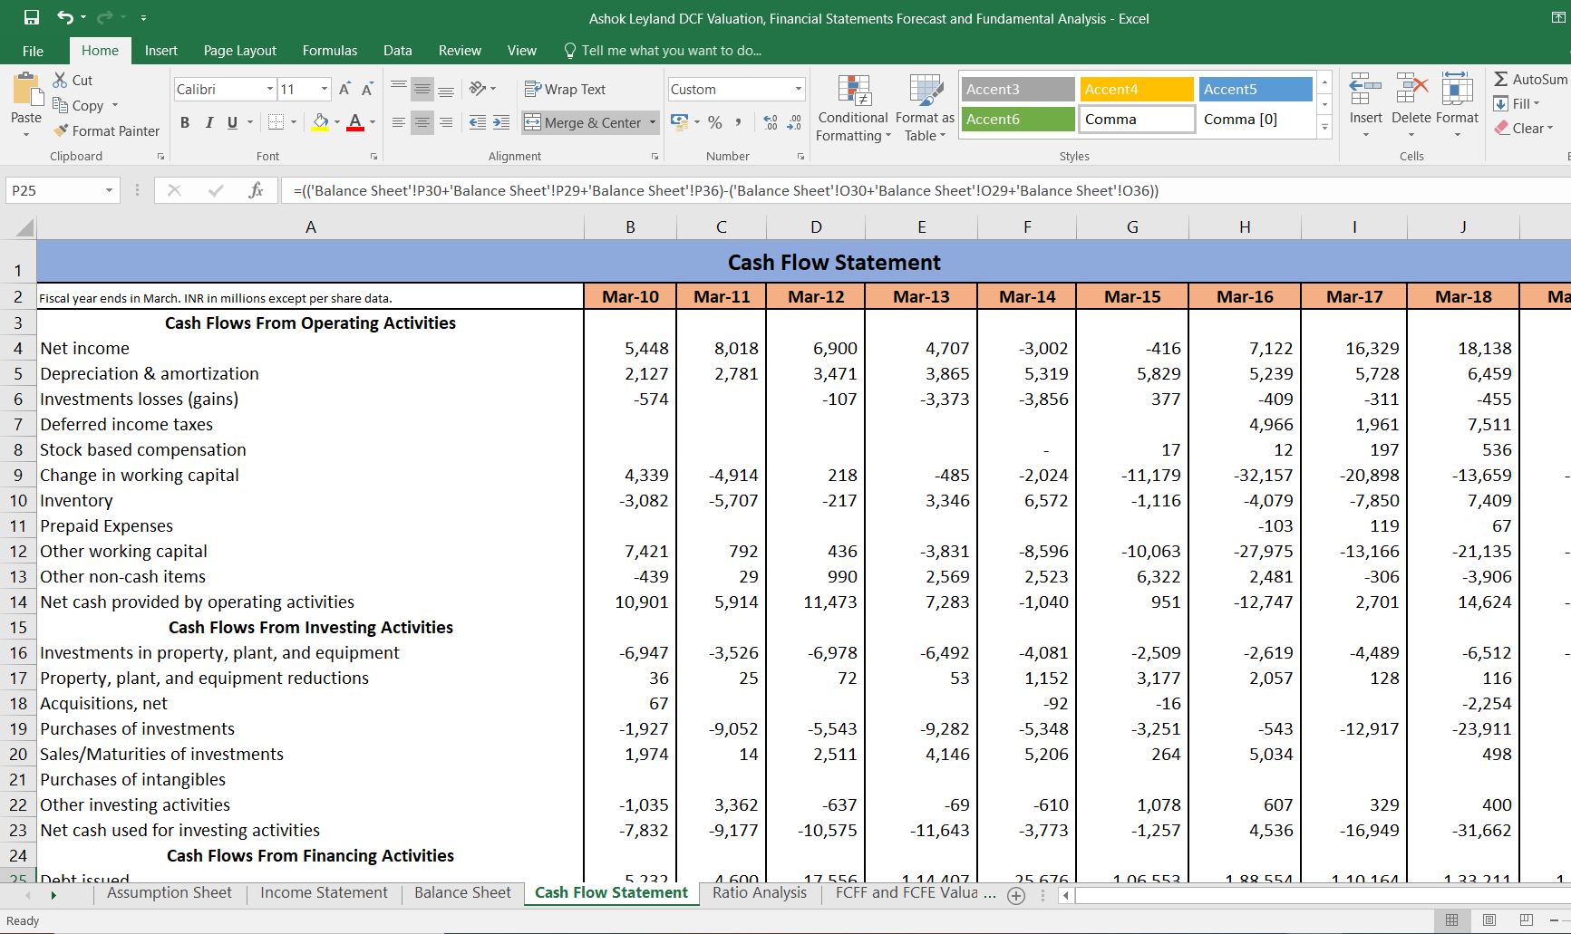The width and height of the screenshot is (1571, 934).
Task: Open Format as Table
Action: tap(926, 109)
